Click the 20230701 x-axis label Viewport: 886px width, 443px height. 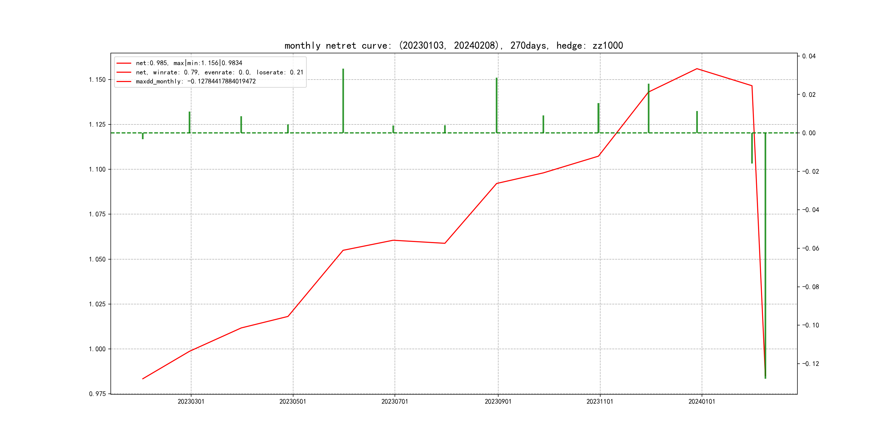tap(395, 402)
